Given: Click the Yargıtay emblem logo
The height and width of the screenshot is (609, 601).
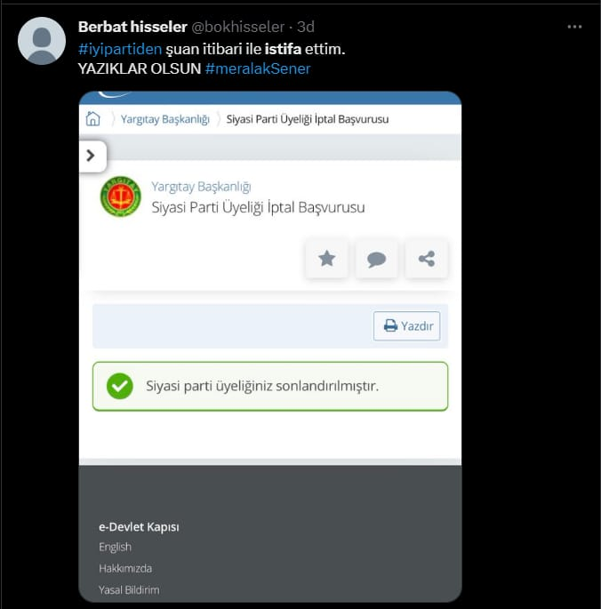Looking at the screenshot, I should (x=121, y=196).
